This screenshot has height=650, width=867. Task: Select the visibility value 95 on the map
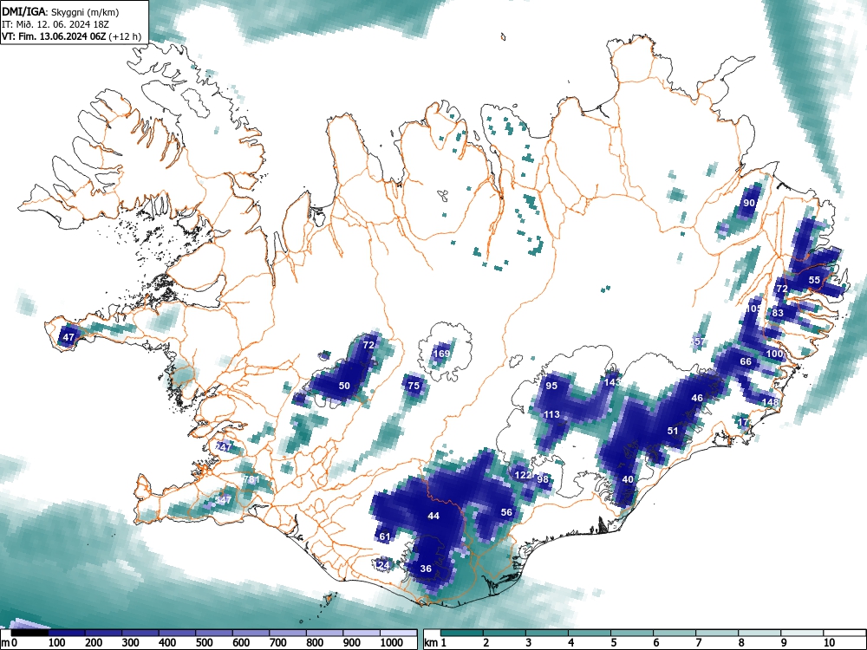point(551,386)
